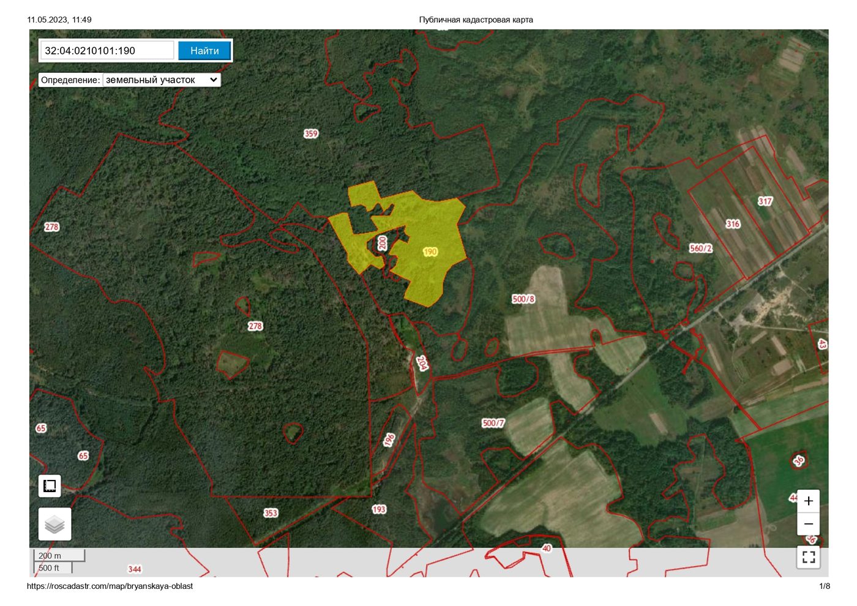The image size is (857, 606).
Task: Click parcel label 353 near bottom
Action: coord(271,513)
